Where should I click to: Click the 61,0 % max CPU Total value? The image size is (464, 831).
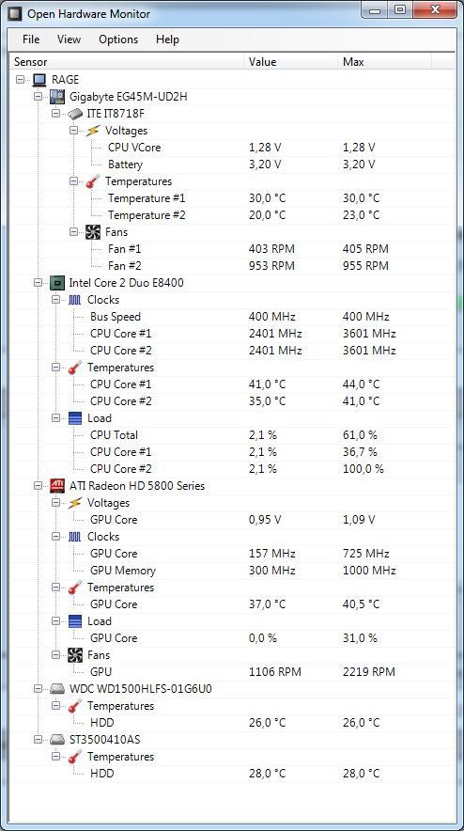pyautogui.click(x=360, y=435)
